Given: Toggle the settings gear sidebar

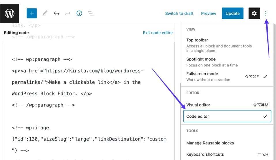Looking at the screenshot, I should pyautogui.click(x=254, y=13).
